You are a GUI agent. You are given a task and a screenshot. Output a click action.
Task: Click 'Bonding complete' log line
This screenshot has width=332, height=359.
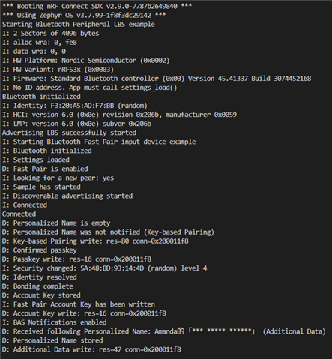tap(37, 286)
